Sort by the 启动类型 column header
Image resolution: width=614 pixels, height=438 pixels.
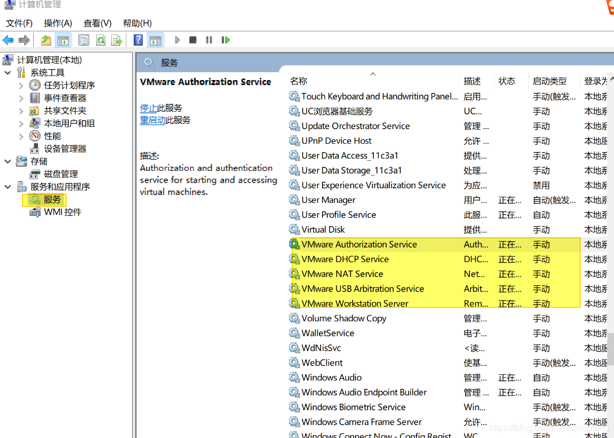(554, 81)
